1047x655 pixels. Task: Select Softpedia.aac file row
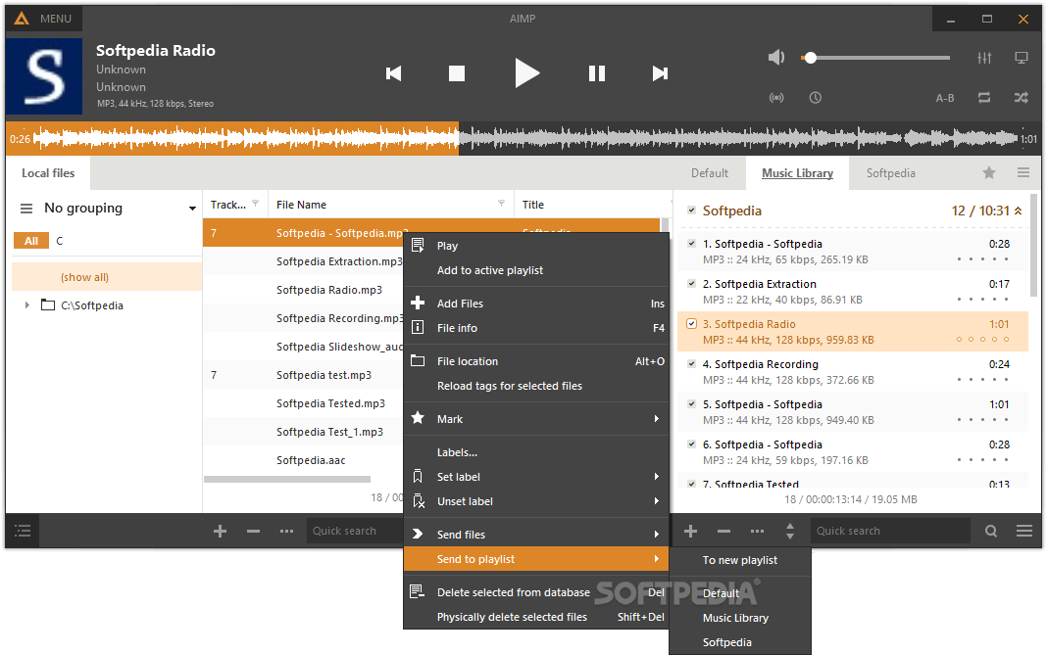click(311, 460)
